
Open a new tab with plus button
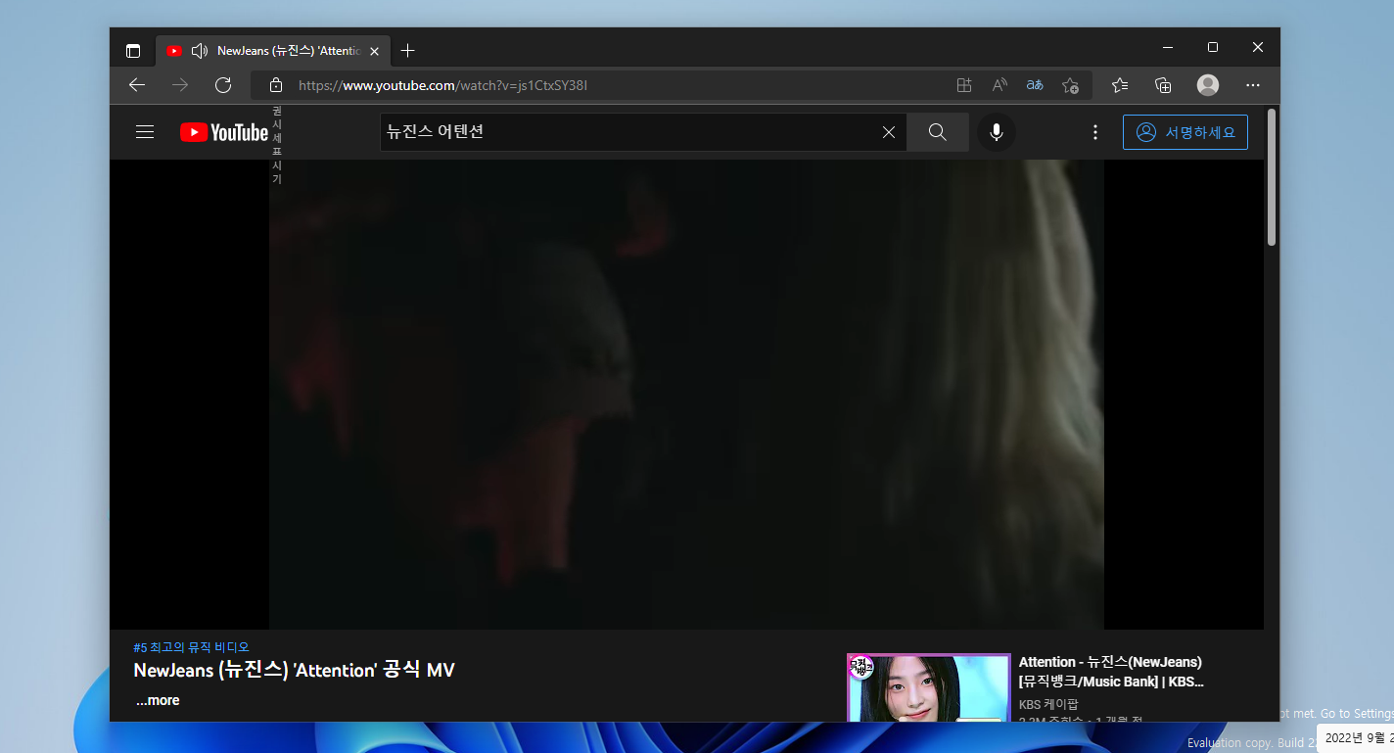tap(408, 51)
